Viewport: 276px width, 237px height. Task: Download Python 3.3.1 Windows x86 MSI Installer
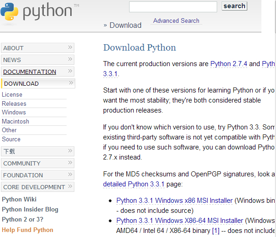[x=174, y=201]
